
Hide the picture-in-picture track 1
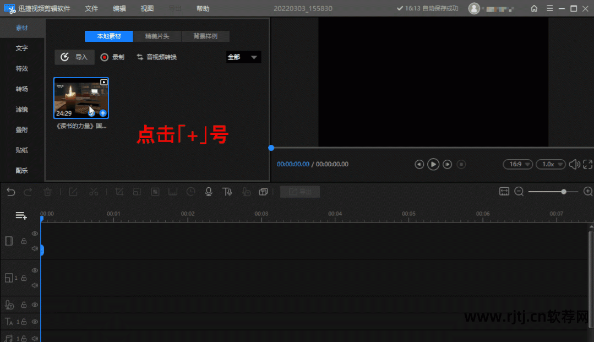tap(35, 270)
